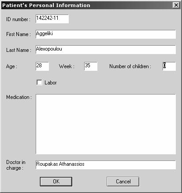This screenshot has width=182, height=193.
Task: Click the Doctor in charge label
Action: coord(16,165)
